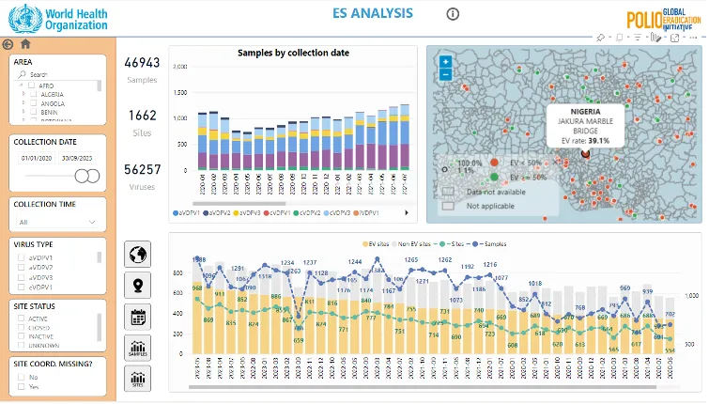The height and width of the screenshot is (404, 709).
Task: Pin the map visual
Action: pos(600,38)
